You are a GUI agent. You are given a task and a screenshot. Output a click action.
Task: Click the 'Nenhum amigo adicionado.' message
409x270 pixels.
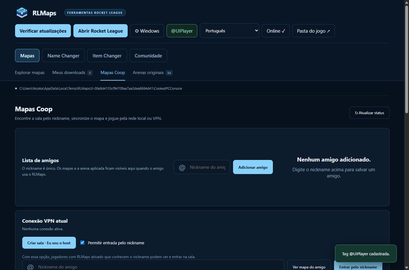coord(334,160)
